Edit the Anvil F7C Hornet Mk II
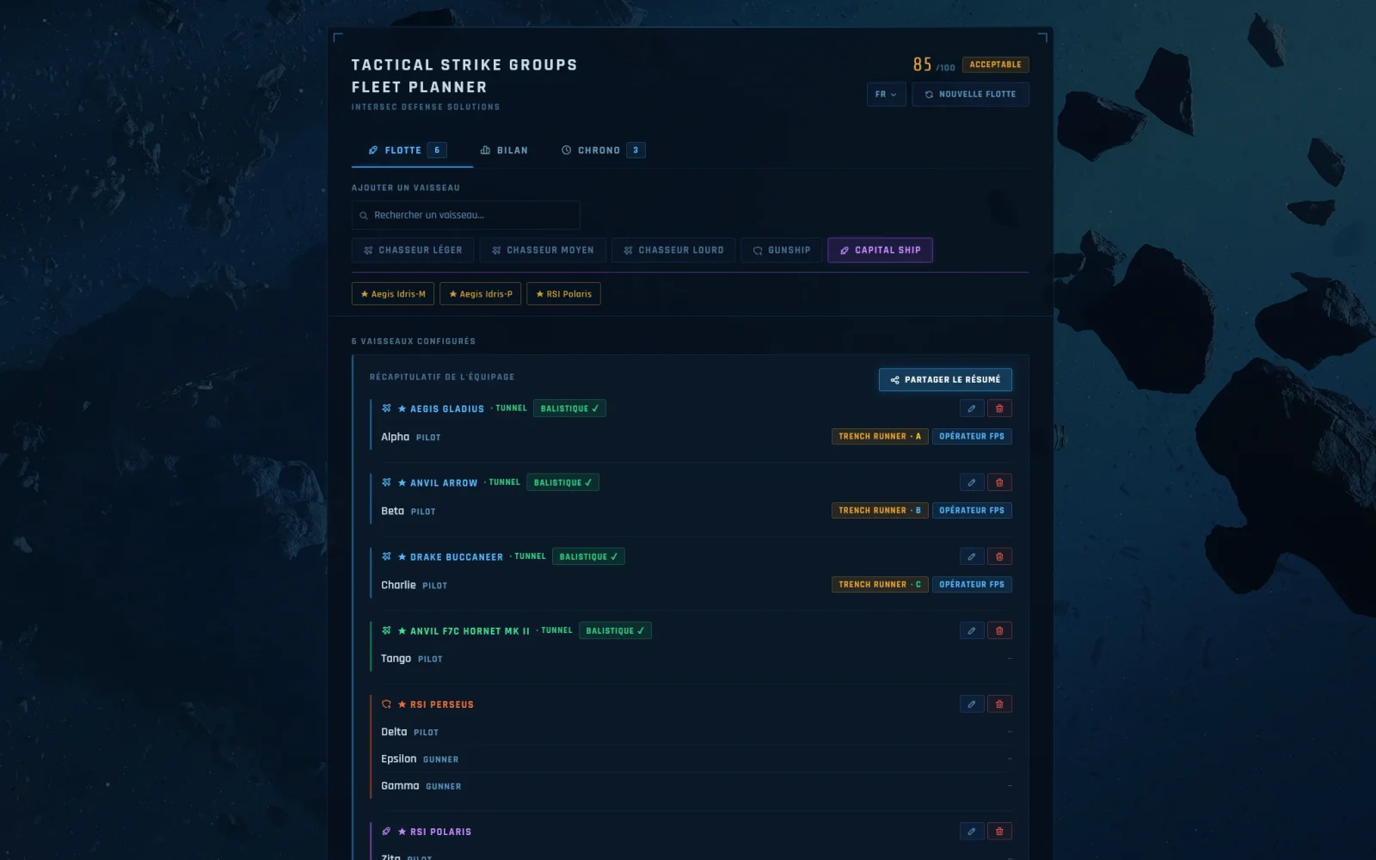This screenshot has width=1376, height=860. (x=972, y=630)
